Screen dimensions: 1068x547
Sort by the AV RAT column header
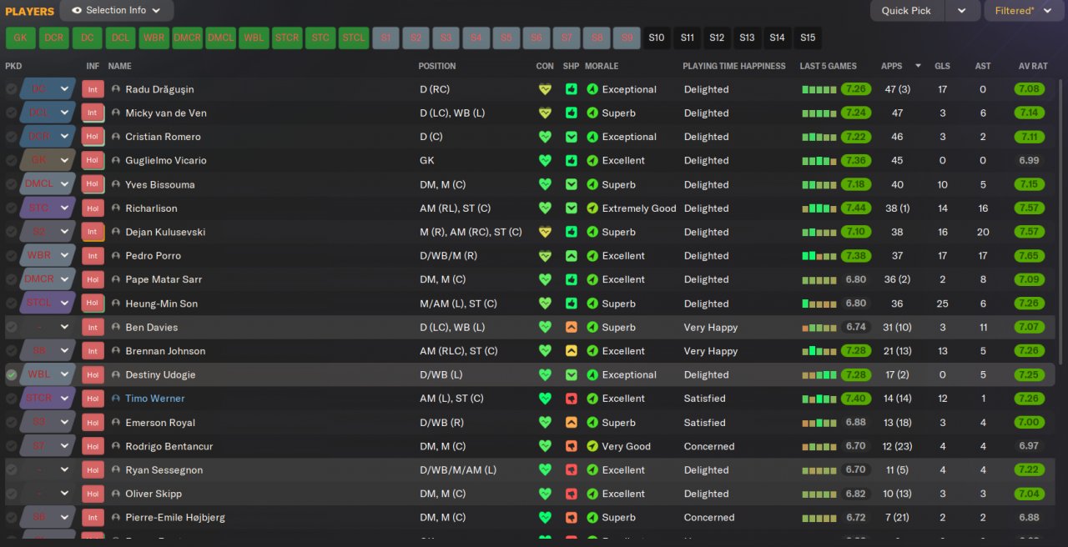pos(1033,66)
